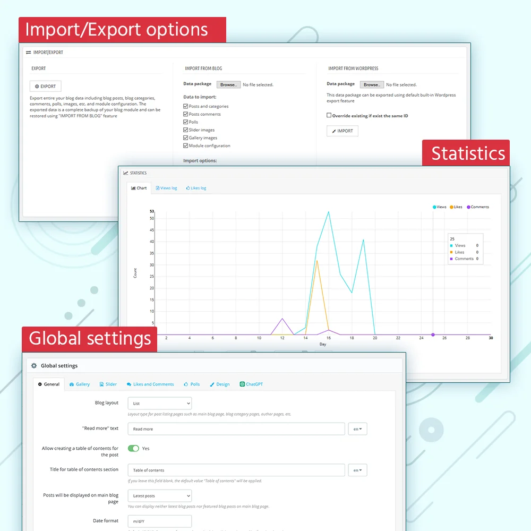This screenshot has height=531, width=531.
Task: Open the Design settings tab
Action: [x=220, y=384]
